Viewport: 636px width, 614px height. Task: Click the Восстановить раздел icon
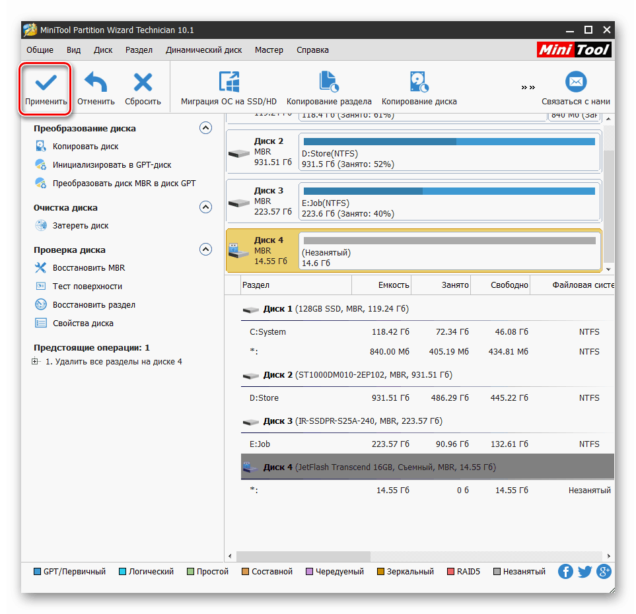[x=40, y=304]
